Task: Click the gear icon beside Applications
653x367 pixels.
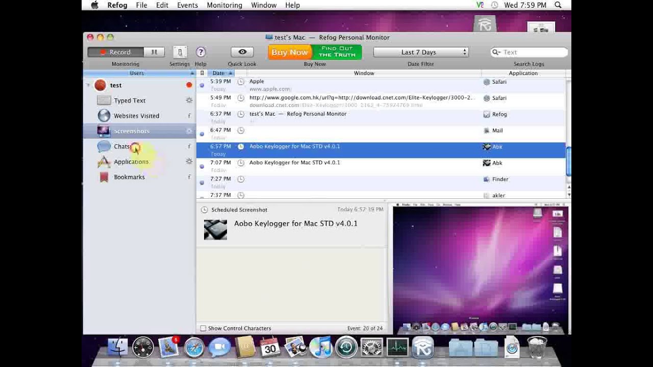Action: click(189, 162)
